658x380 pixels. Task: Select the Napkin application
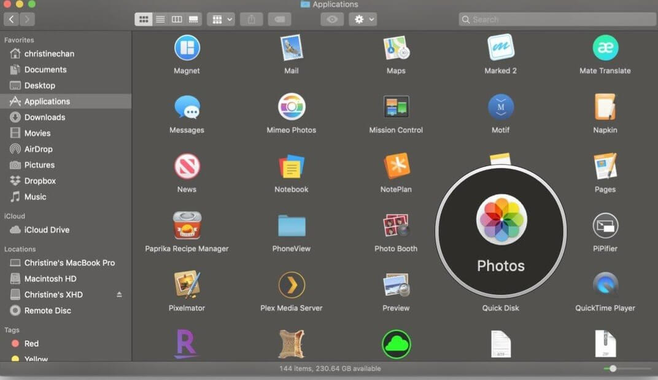pos(605,107)
